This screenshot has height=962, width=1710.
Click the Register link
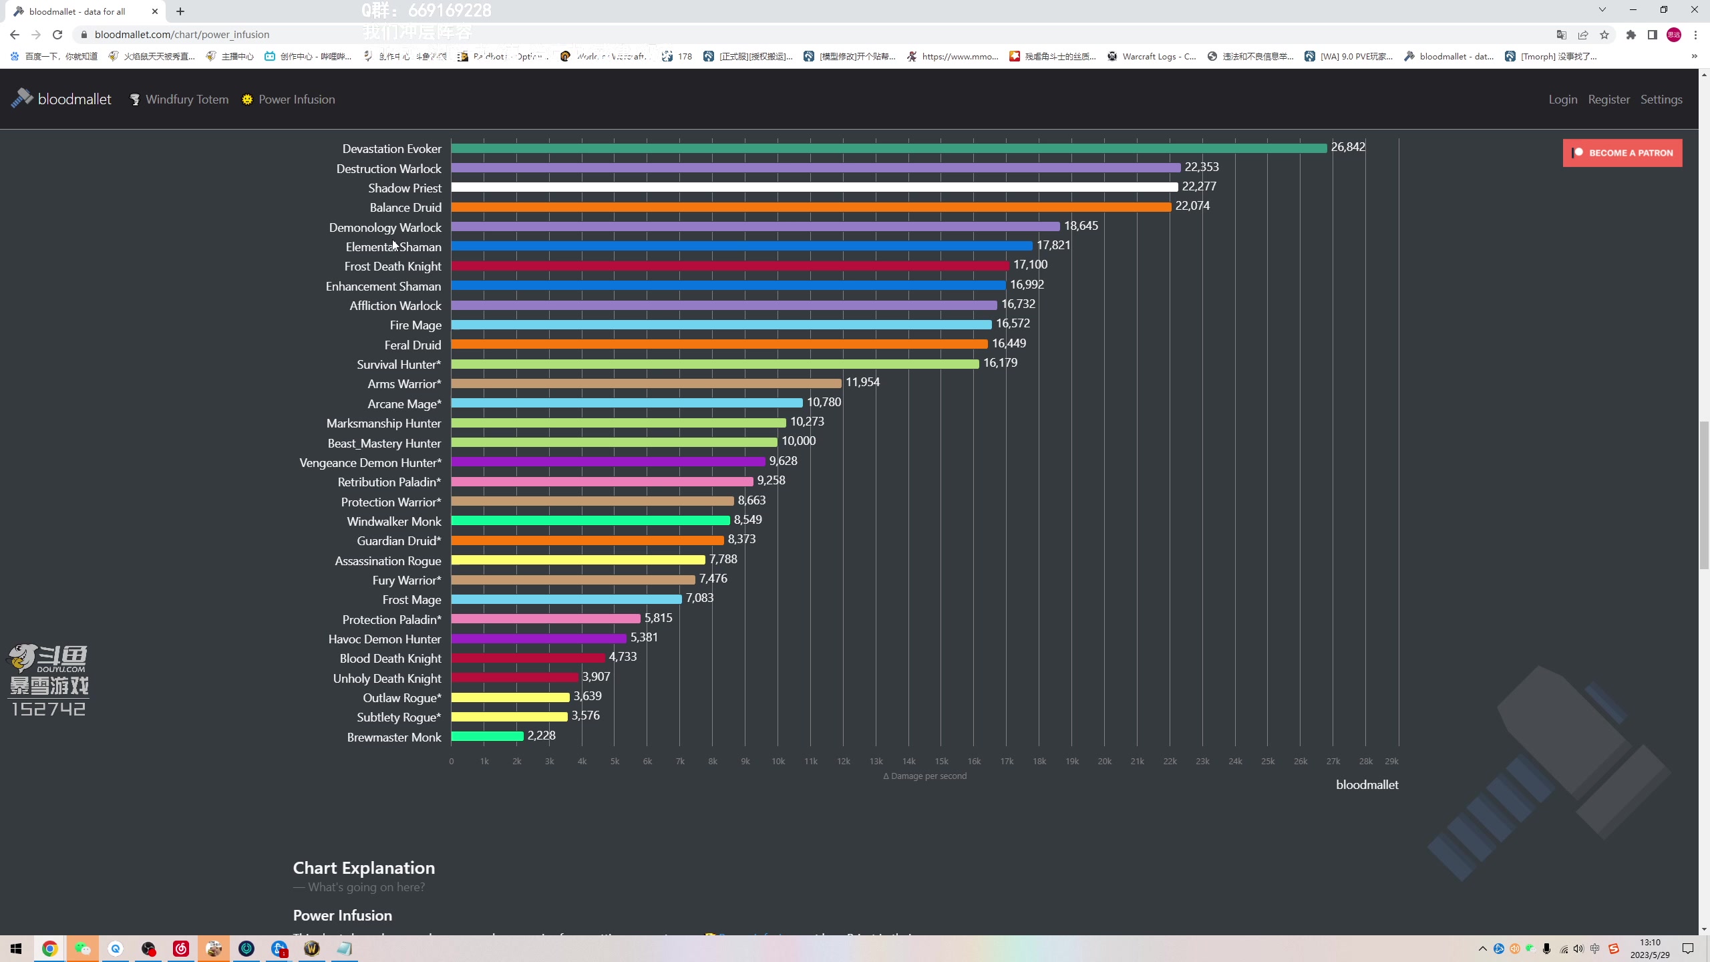pyautogui.click(x=1608, y=99)
